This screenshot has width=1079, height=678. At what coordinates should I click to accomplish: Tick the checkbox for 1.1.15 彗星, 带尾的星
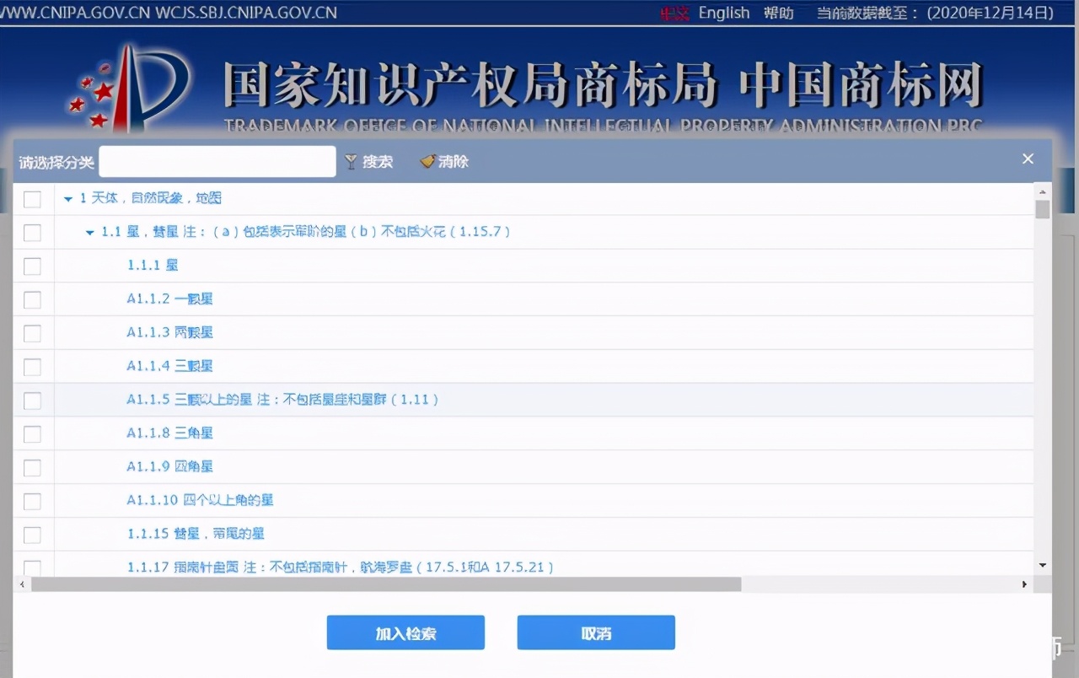pos(32,535)
